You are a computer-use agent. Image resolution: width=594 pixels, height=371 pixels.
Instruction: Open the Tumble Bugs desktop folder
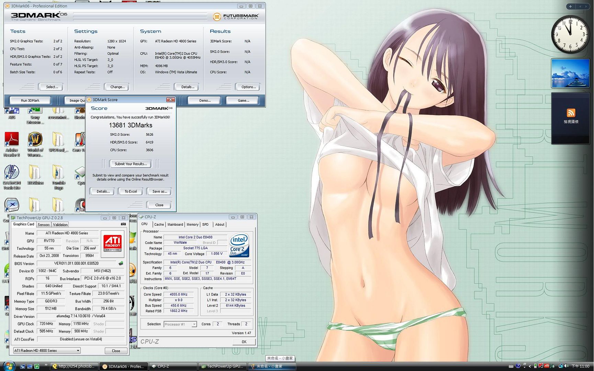tap(58, 177)
